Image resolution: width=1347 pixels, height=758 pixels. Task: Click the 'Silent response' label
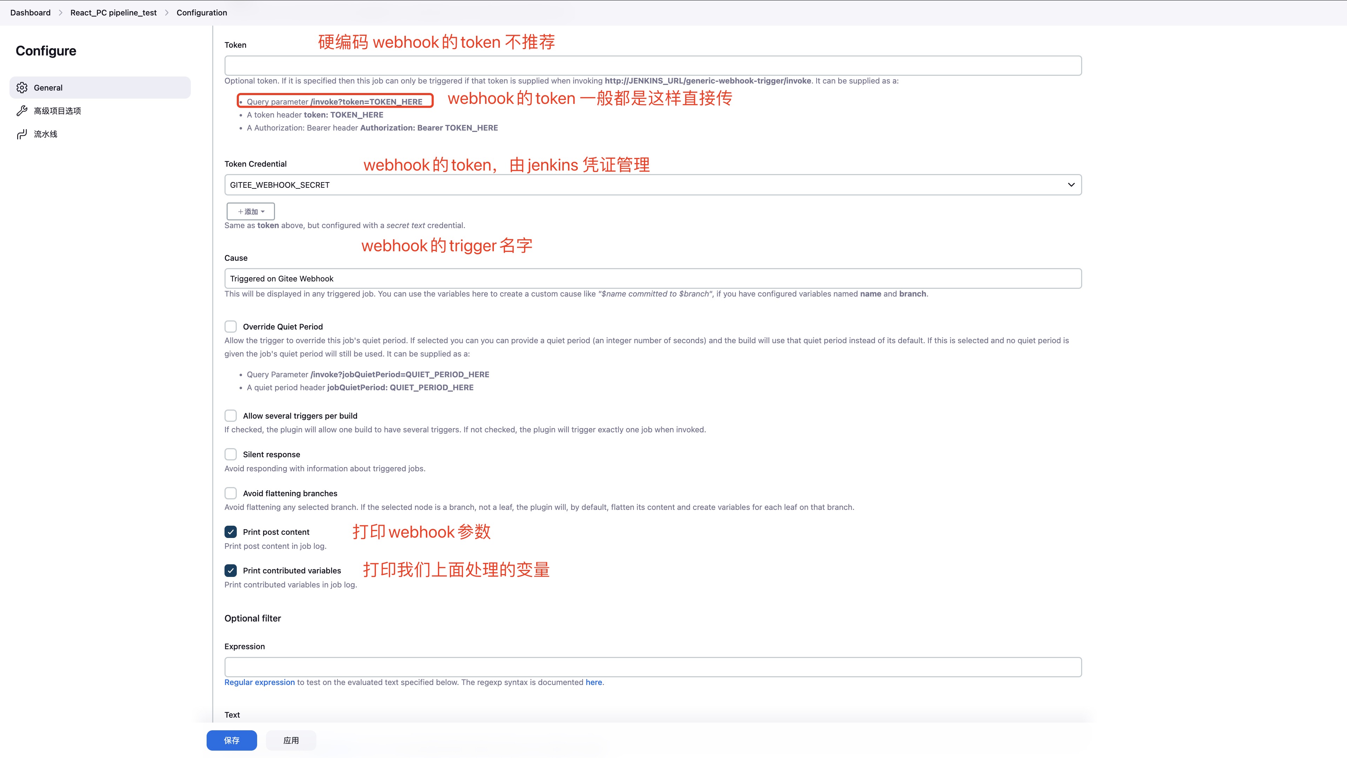pyautogui.click(x=272, y=454)
